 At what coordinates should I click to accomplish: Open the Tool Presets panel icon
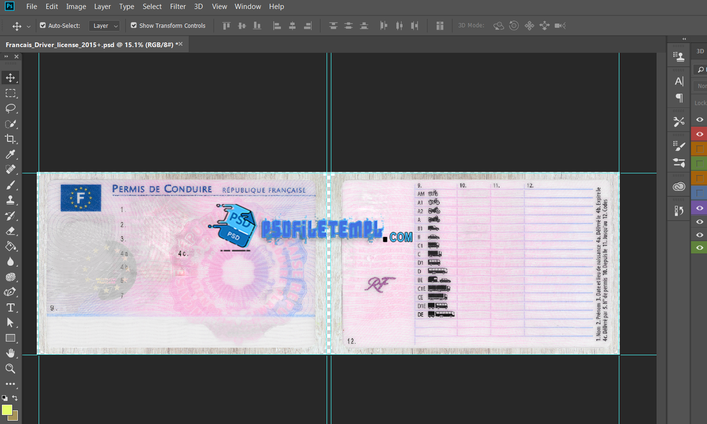pyautogui.click(x=679, y=122)
